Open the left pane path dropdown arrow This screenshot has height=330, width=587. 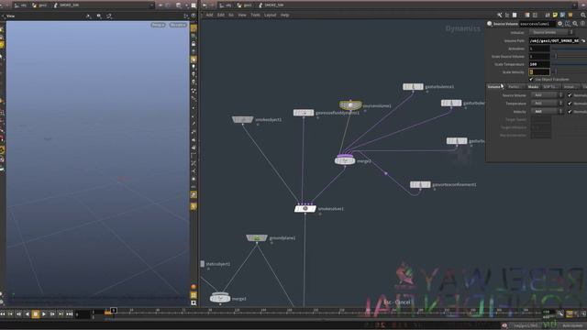click(x=151, y=5)
